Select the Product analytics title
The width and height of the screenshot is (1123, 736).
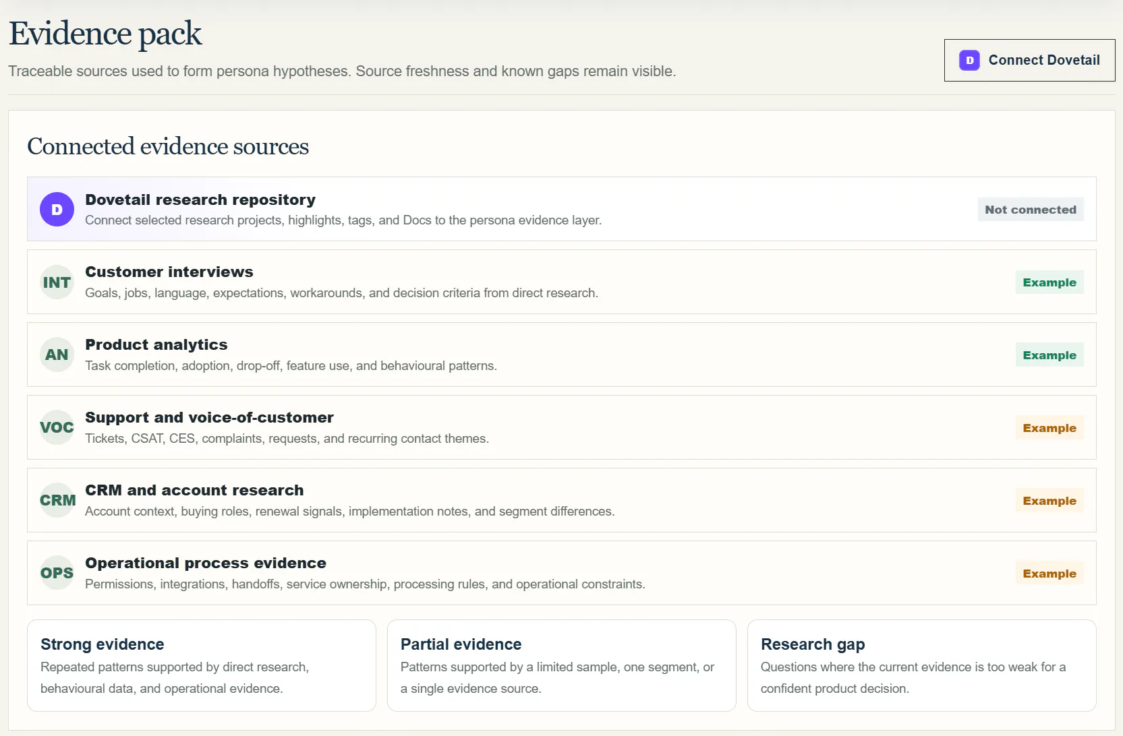click(156, 344)
